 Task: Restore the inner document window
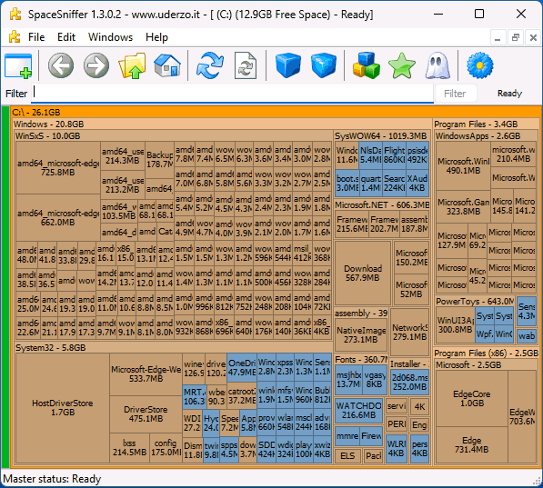coord(516,37)
